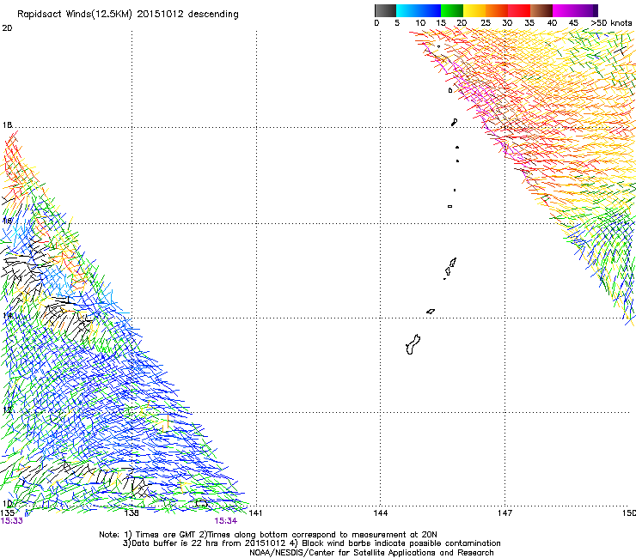Click the brown 35-40 knots legend segment

(541, 10)
